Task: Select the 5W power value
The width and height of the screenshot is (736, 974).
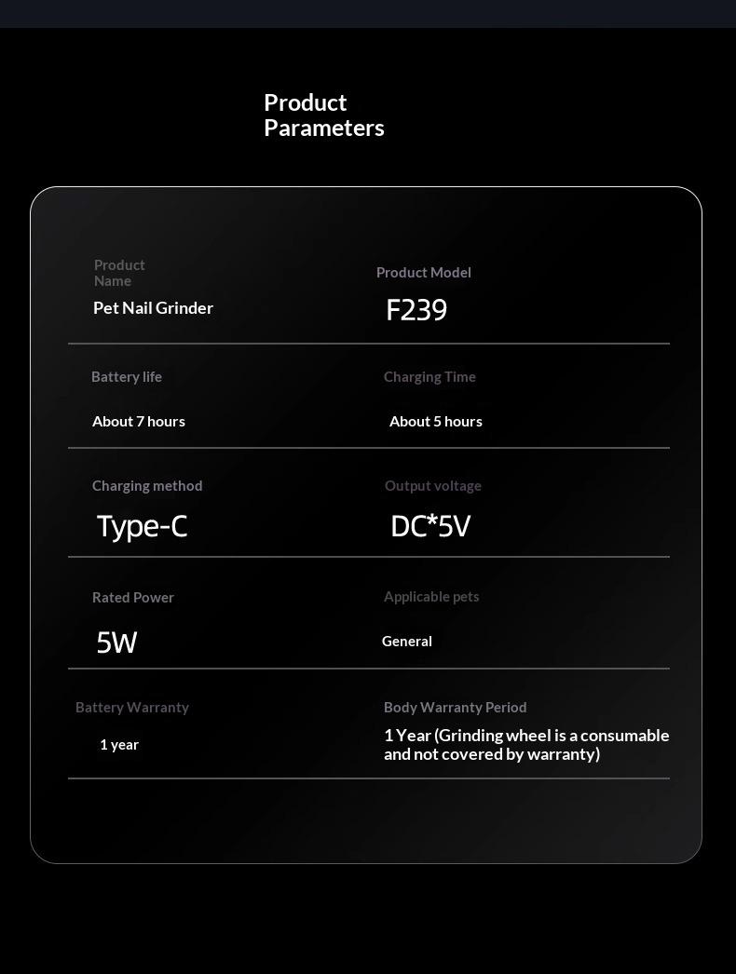Action: point(116,642)
